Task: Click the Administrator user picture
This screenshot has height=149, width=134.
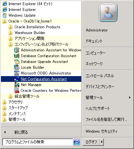Action: pyautogui.click(x=108, y=12)
